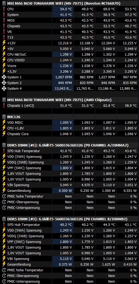The height and width of the screenshot is (284, 139).
Task: Click the Chipsatz maximum value 52.5 °C
Action: [x=109, y=26]
